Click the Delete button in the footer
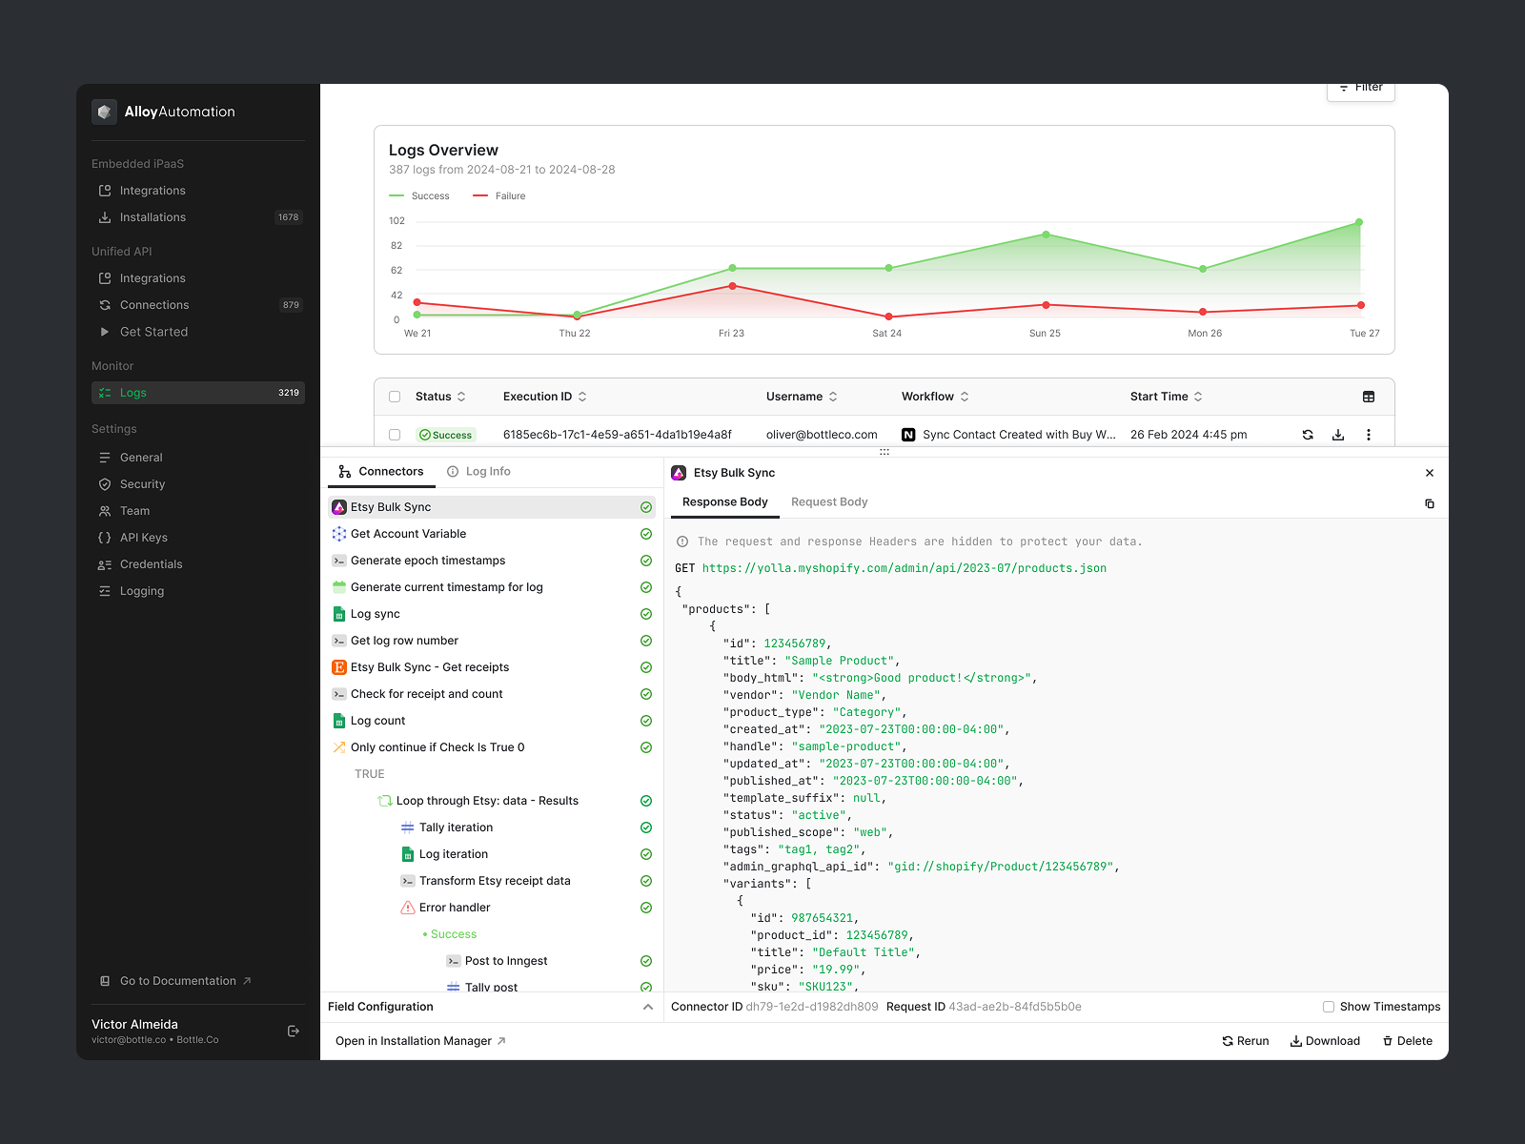 point(1408,1041)
